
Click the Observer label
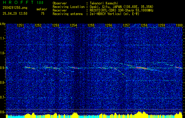[x=60, y=3]
